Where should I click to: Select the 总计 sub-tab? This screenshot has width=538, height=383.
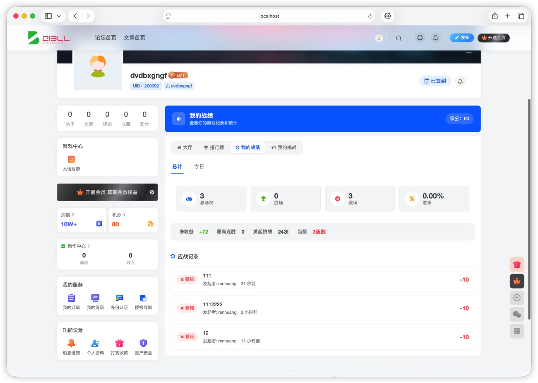[177, 167]
